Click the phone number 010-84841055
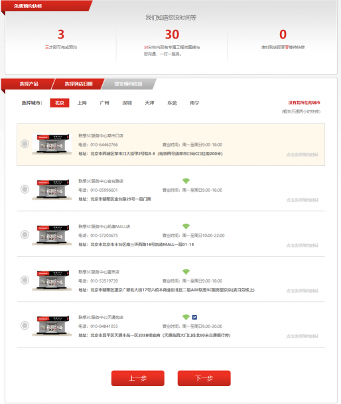The image size is (341, 404). point(104,326)
